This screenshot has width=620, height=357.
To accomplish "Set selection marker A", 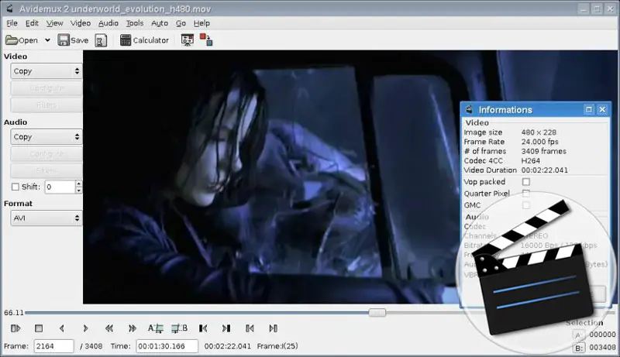I will (156, 328).
